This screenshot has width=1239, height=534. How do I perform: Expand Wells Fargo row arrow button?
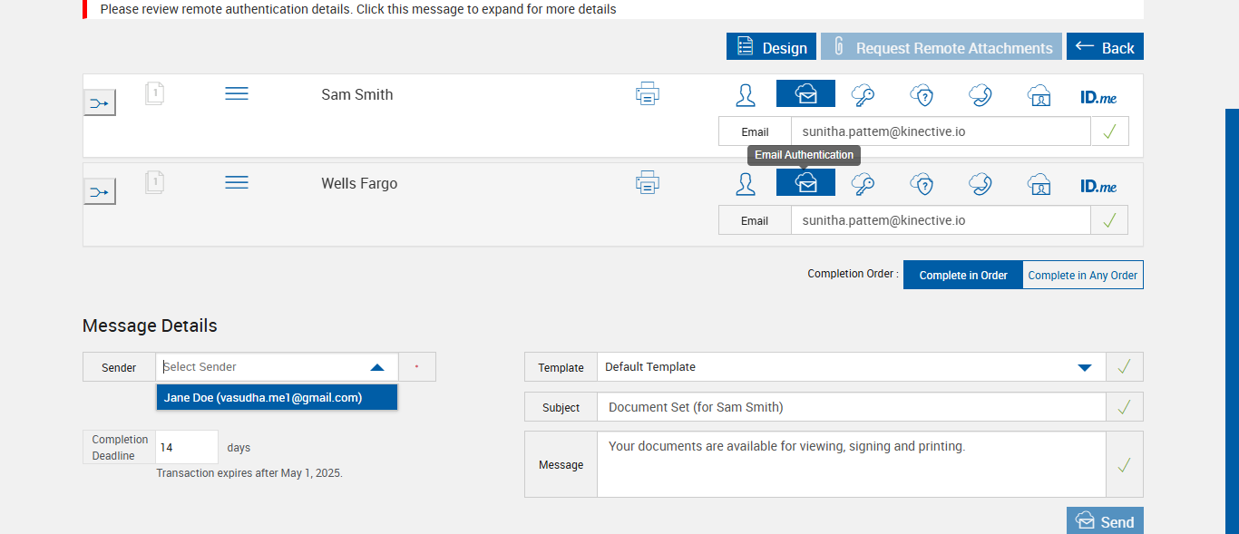click(x=100, y=192)
